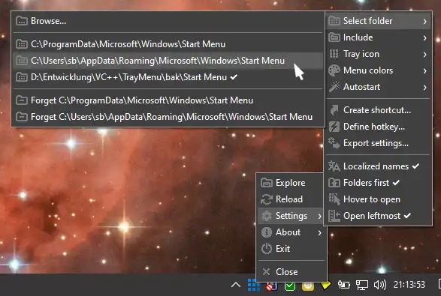Click the Localized names translate icon
Screen dimensions: 441x296
(334, 166)
